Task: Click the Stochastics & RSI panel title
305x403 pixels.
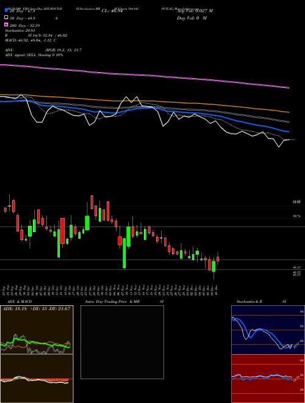Action: pyautogui.click(x=261, y=302)
